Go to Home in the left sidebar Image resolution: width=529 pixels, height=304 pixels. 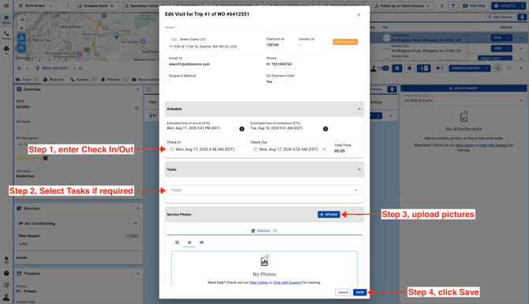(x=6, y=20)
